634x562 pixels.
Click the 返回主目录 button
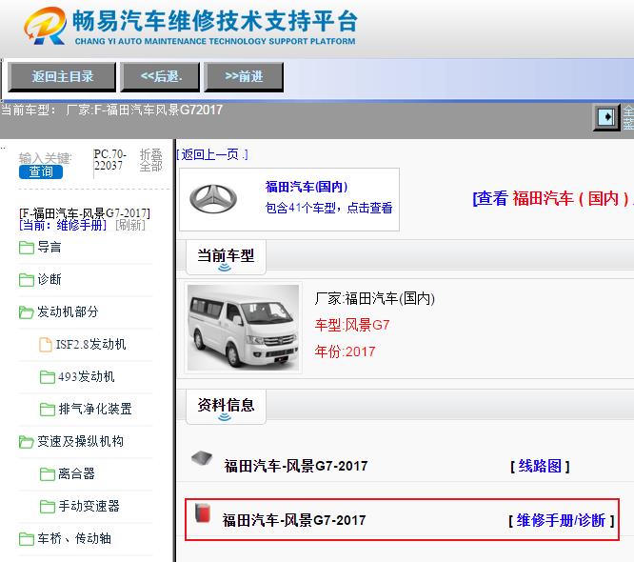coord(62,76)
